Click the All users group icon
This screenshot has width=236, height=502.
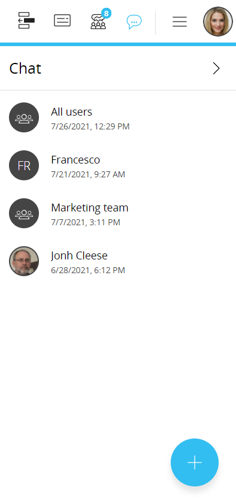coord(24,117)
